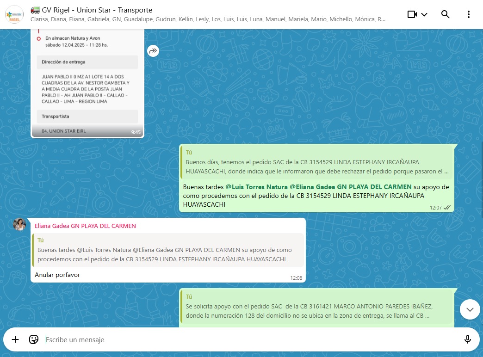Open Eliana Gadea GN PLAYA DEL CARMEN sender name

(85, 226)
